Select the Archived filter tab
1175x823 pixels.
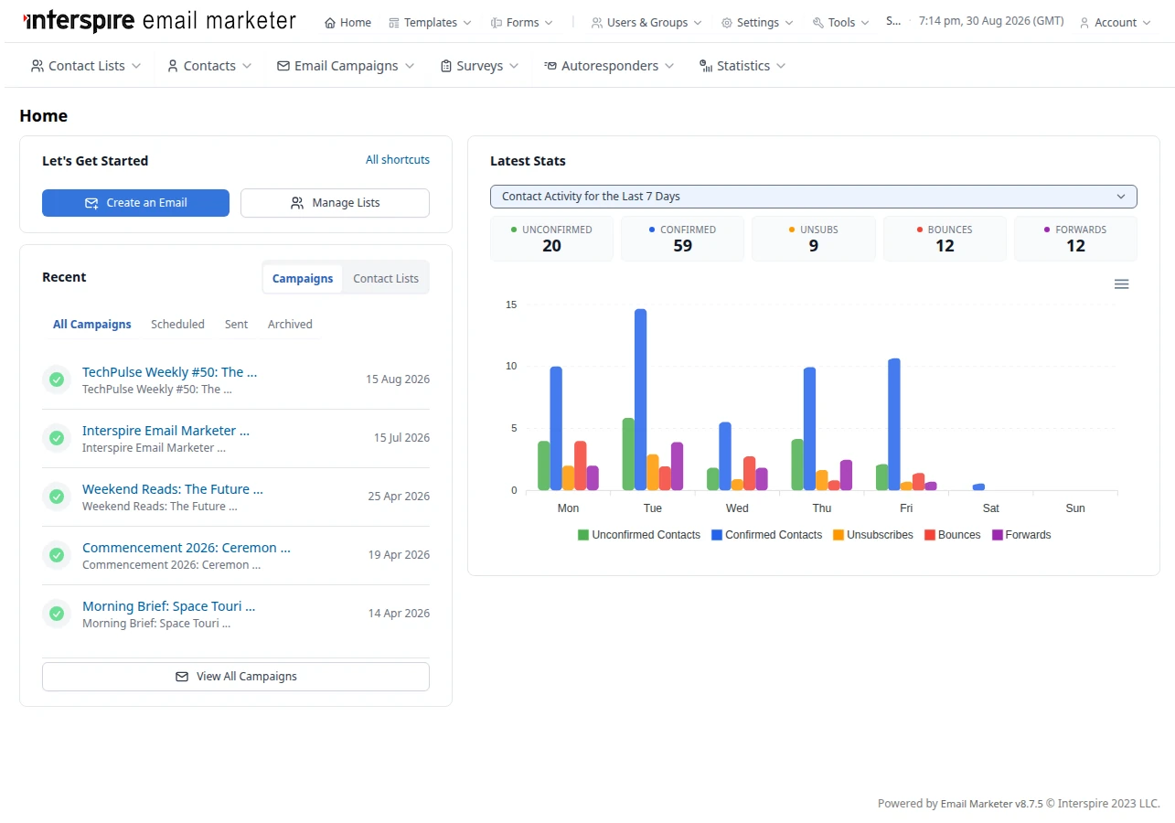[290, 325]
